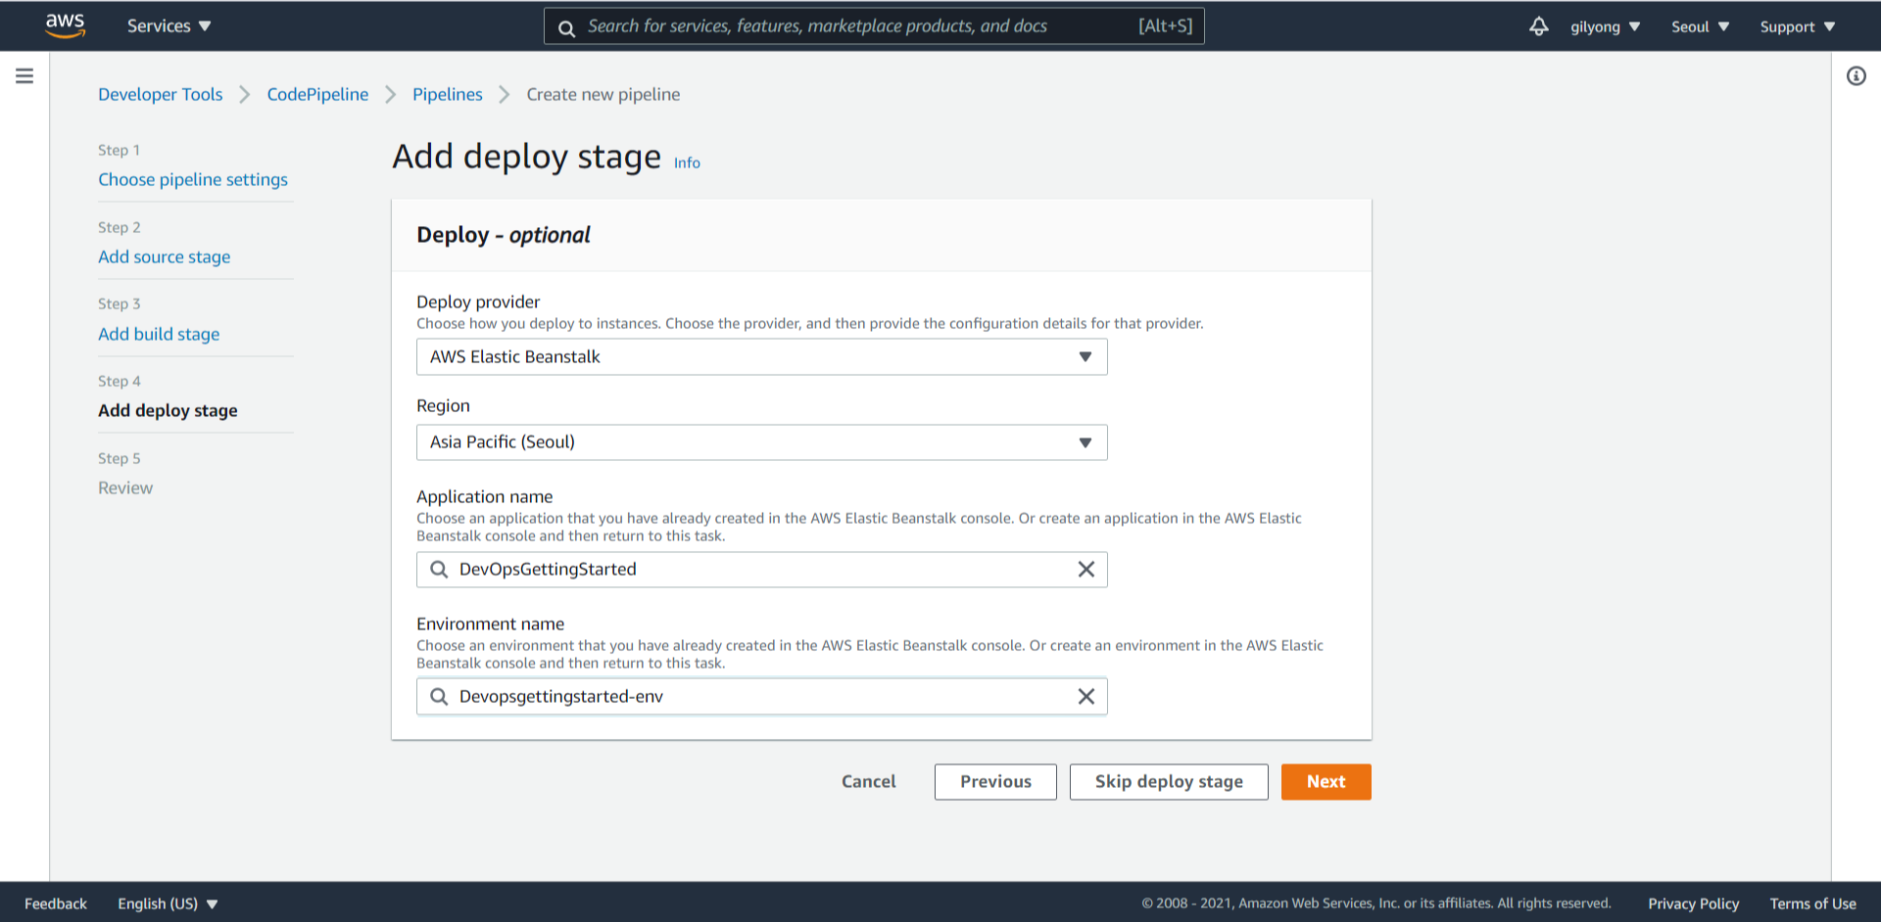Open the notifications bell icon
Image resolution: width=1881 pixels, height=922 pixels.
[x=1539, y=26]
